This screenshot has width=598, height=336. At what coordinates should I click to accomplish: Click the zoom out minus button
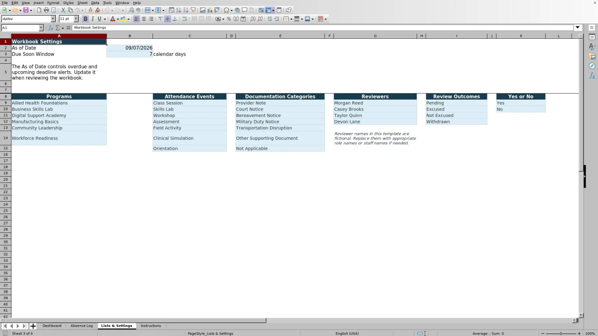(543, 334)
